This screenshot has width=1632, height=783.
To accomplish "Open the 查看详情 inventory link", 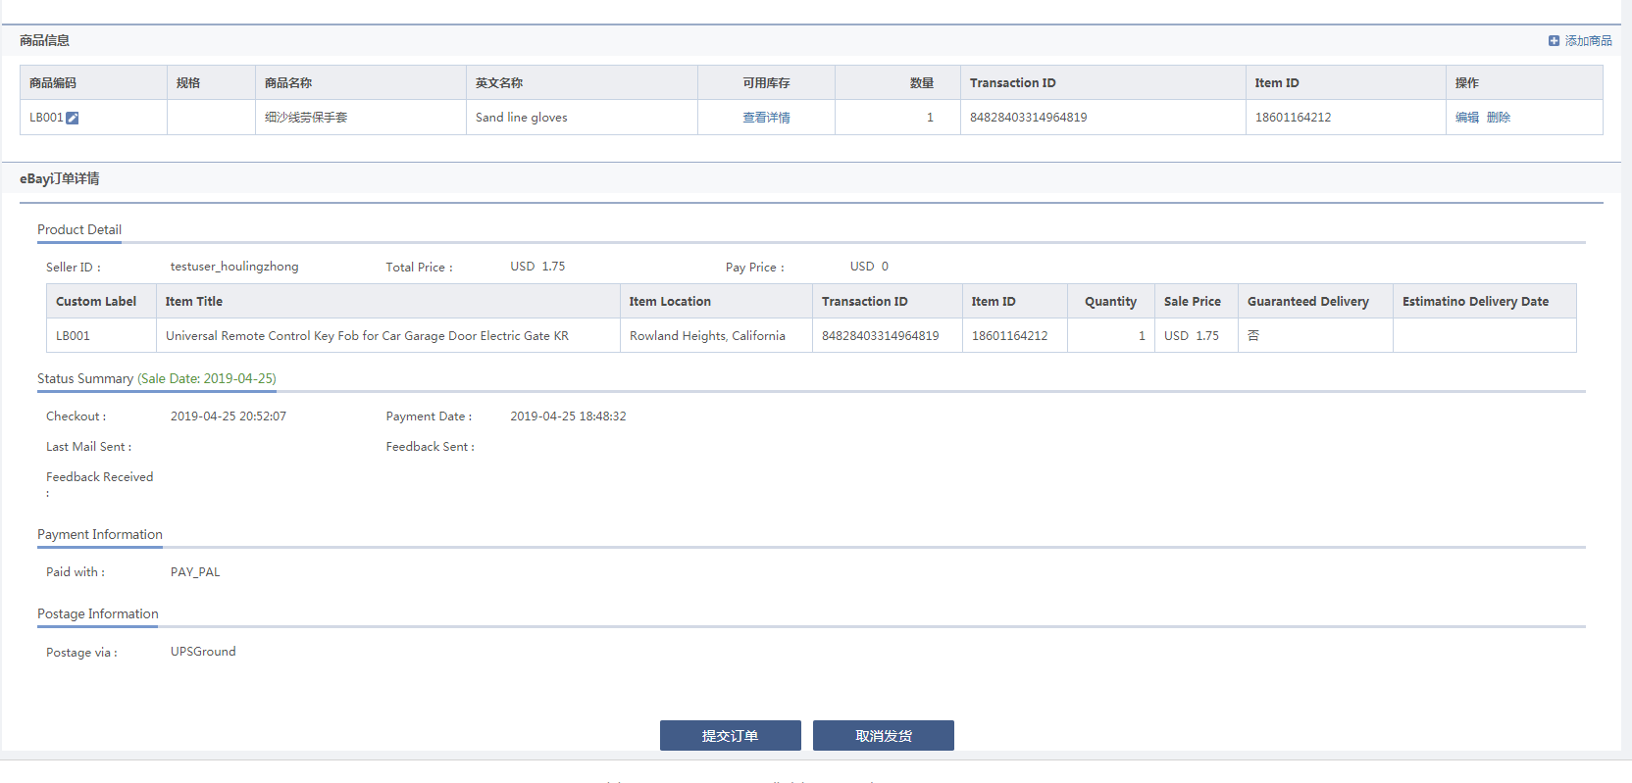I will pyautogui.click(x=766, y=118).
